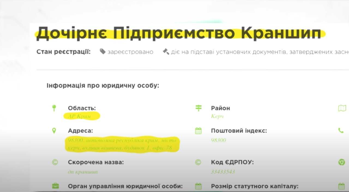Screen dimensions: 349x192
Task: Click the gavel icon before 'діє на підставі'
Action: (x=166, y=52)
